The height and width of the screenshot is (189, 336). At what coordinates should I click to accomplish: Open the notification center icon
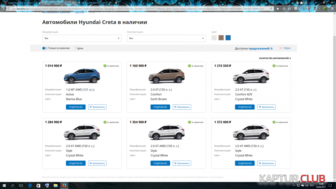coord(330,185)
